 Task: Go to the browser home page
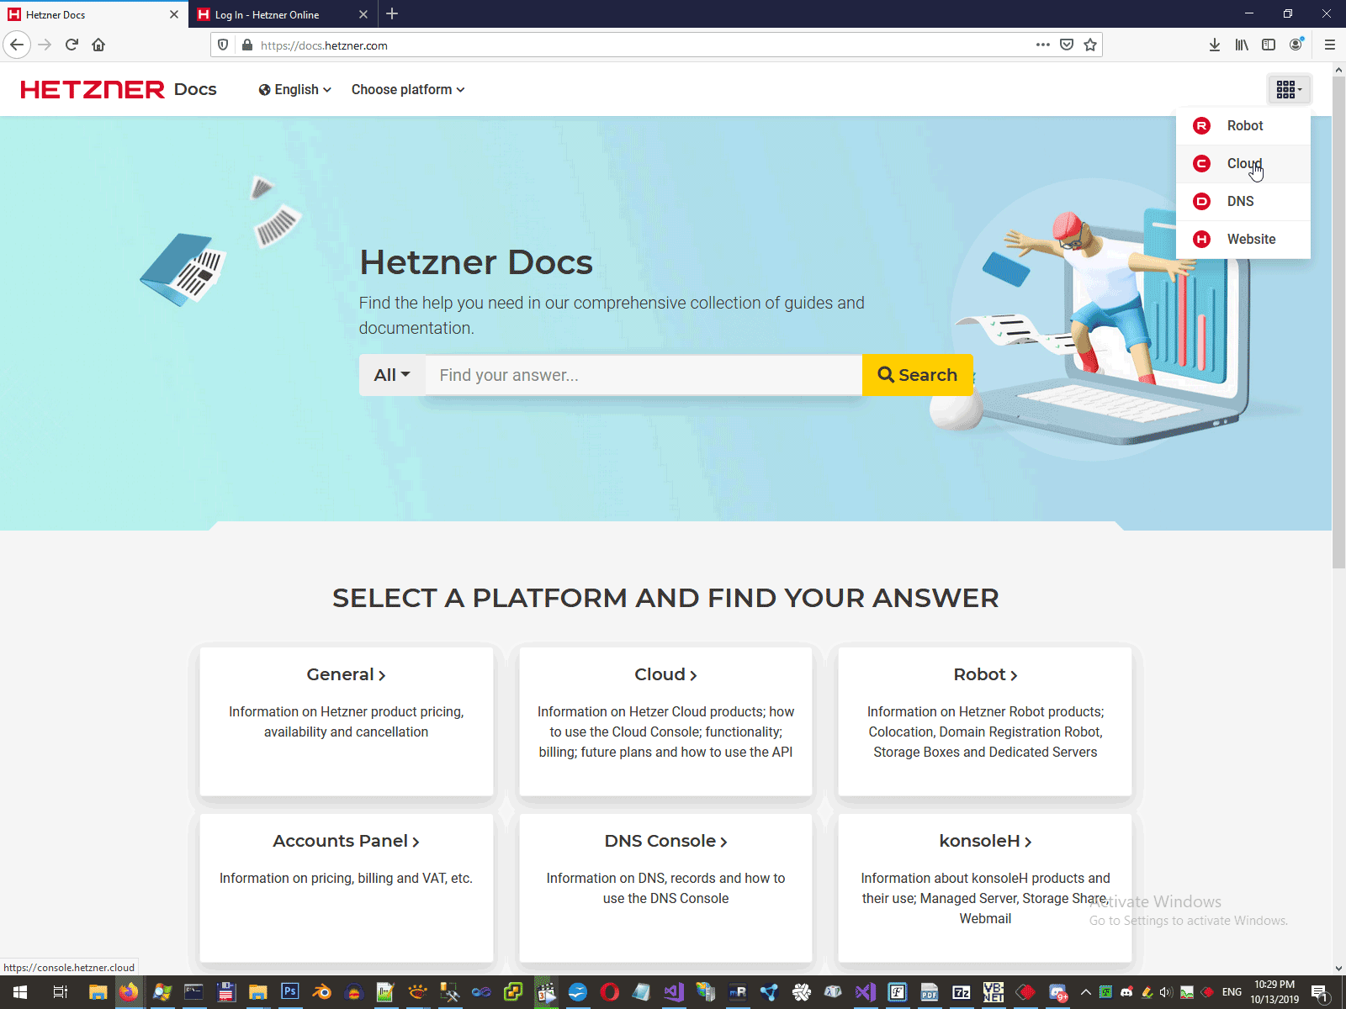(98, 45)
